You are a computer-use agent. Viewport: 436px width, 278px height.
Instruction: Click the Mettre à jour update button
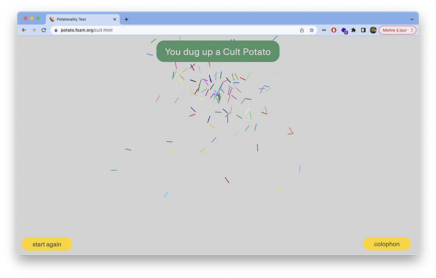(394, 30)
